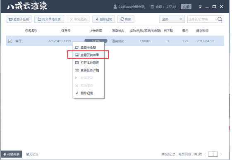The image size is (232, 160).
Task: Click the balance coins icon beside 余额
Action: (152, 7)
